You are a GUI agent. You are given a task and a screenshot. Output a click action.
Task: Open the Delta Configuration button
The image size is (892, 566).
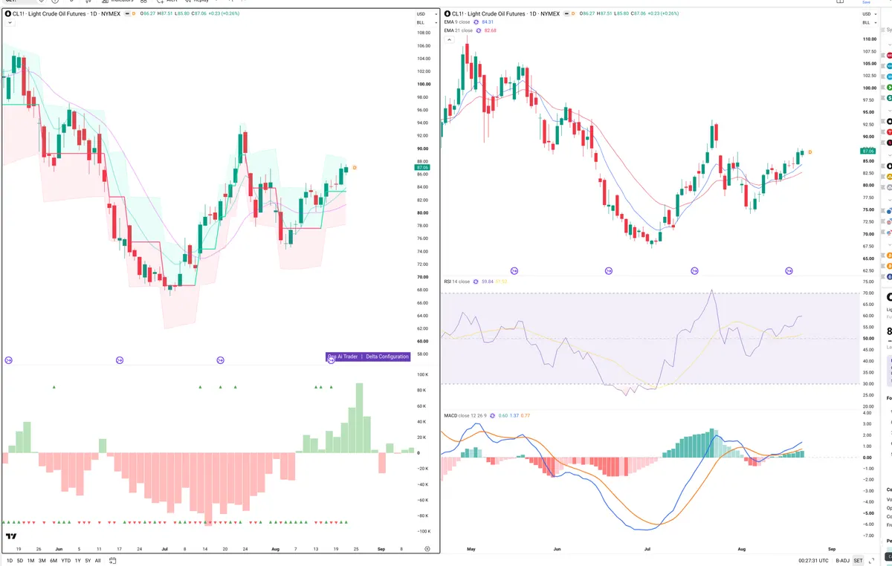point(387,357)
